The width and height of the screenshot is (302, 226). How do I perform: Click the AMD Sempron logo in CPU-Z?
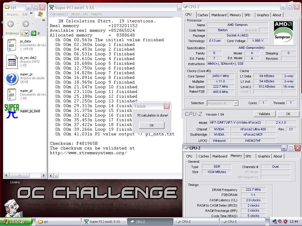pos(283,33)
